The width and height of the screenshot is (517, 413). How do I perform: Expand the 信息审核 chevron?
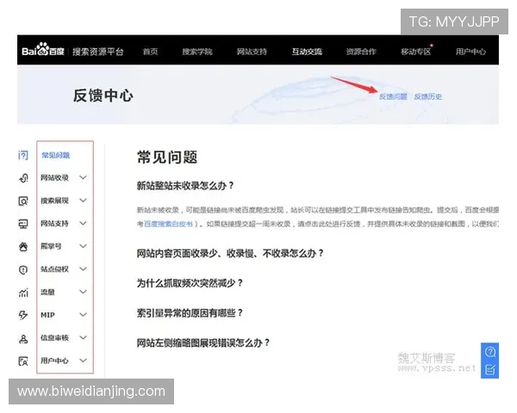click(83, 337)
